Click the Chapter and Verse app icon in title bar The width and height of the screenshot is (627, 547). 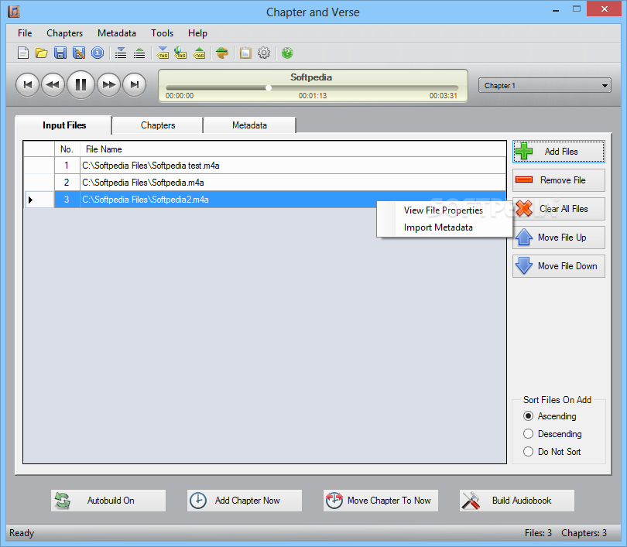pyautogui.click(x=14, y=11)
